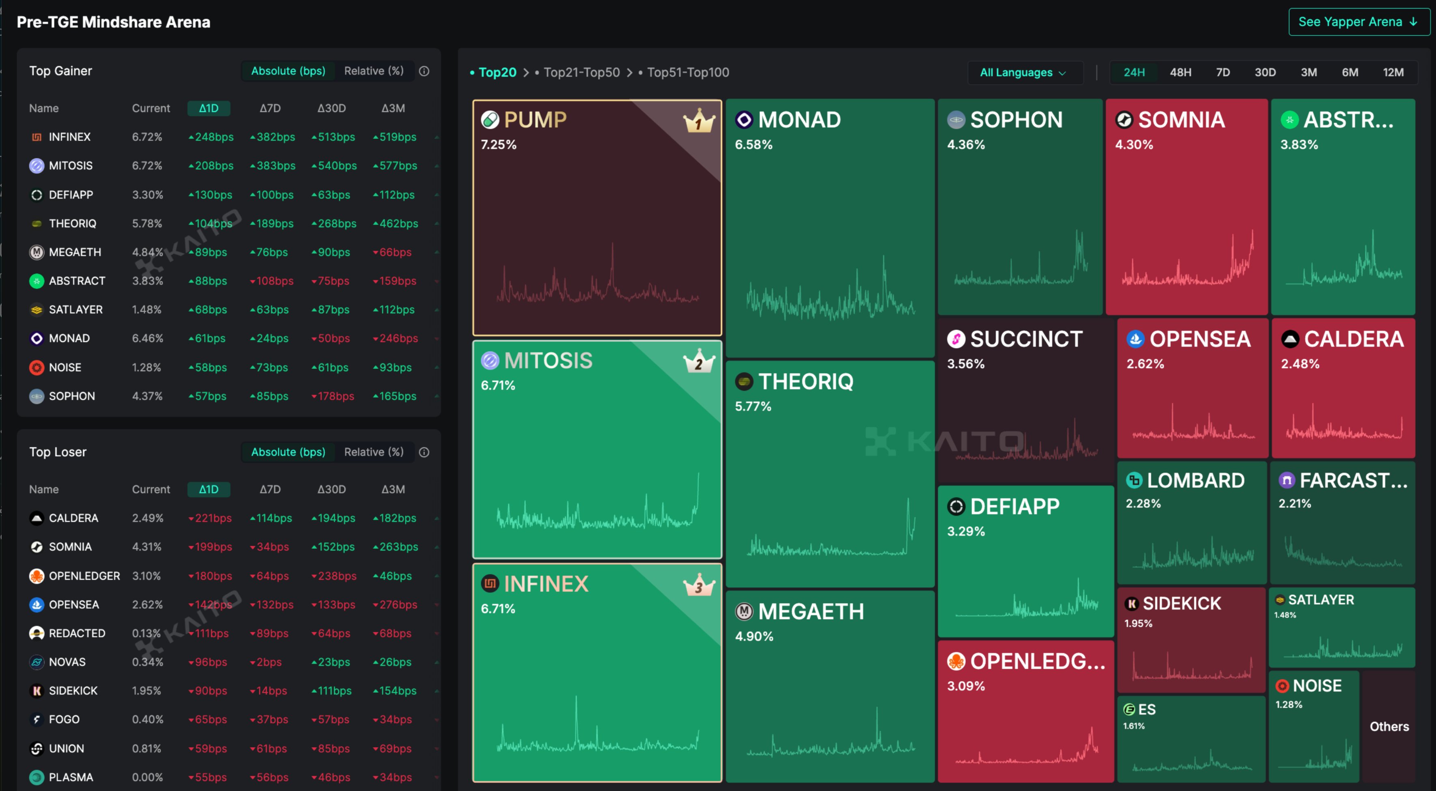Click the REDACTED icon in Top Loser
Viewport: 1436px width, 791px height.
37,633
